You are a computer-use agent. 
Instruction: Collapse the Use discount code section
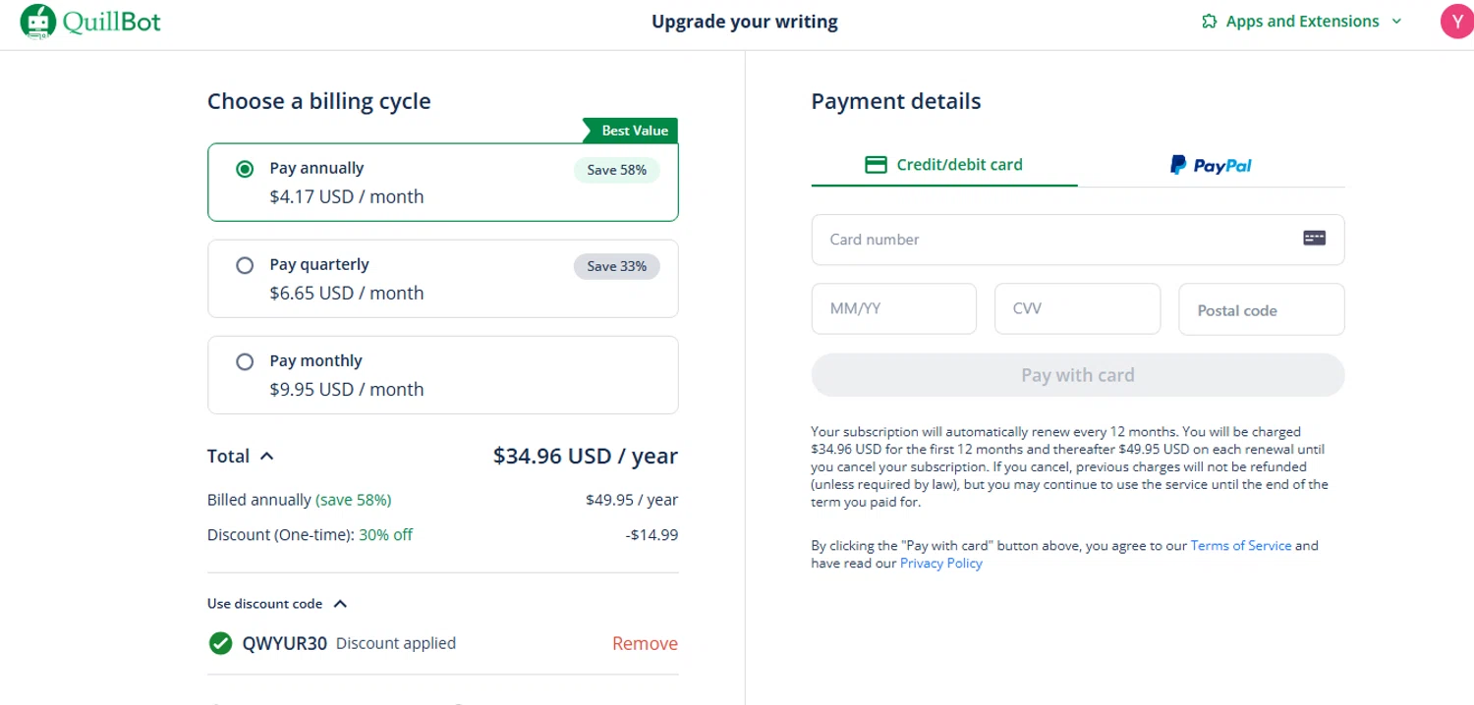(x=340, y=604)
